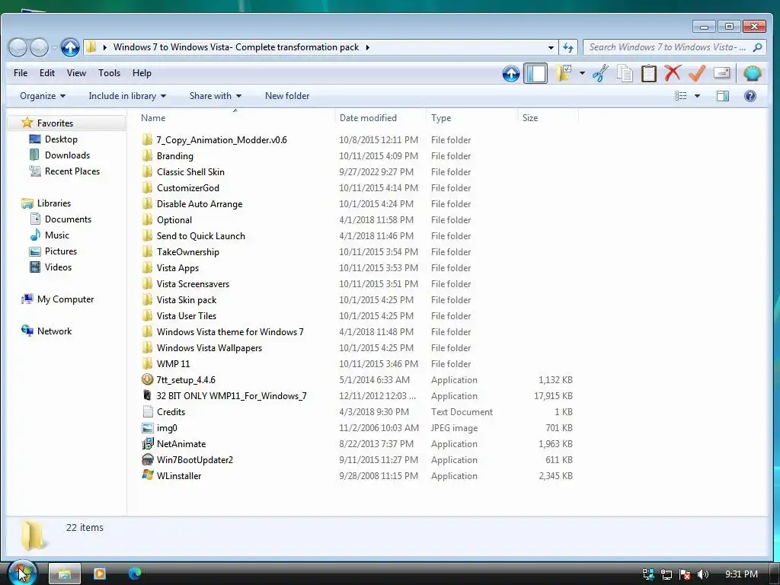Open the Help menu

[142, 73]
